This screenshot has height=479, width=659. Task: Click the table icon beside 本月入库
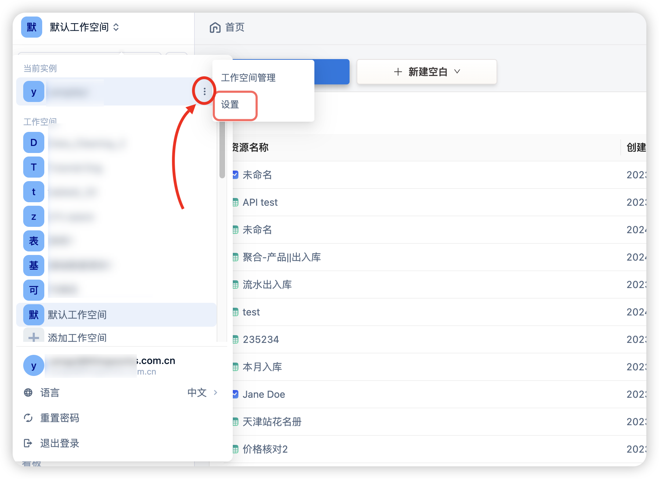coord(236,367)
